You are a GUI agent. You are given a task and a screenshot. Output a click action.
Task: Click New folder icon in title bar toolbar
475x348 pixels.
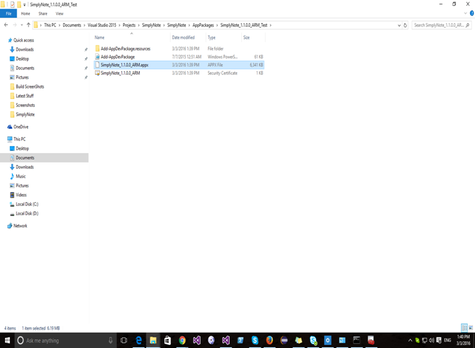[x=18, y=5]
